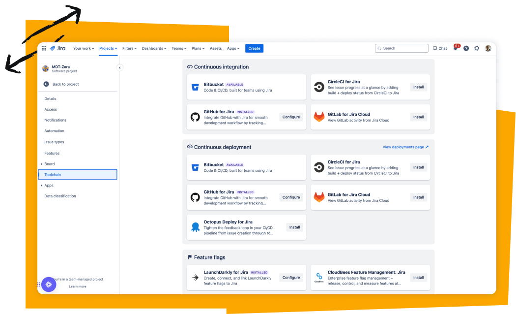Click the CloudBees icon
516x314 pixels.
click(x=319, y=277)
